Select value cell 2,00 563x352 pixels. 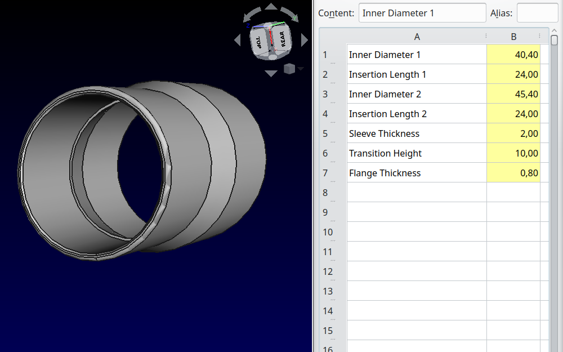click(513, 133)
